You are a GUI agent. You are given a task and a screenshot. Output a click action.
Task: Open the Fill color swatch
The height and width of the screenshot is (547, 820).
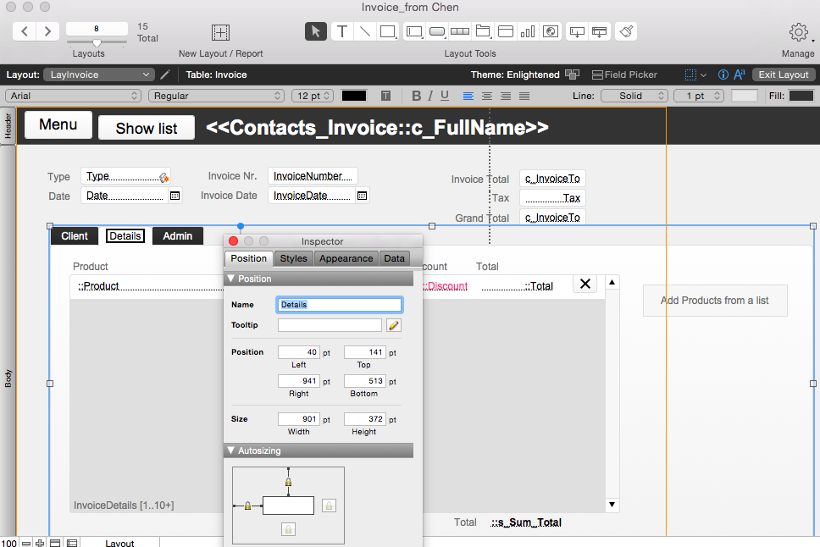pyautogui.click(x=801, y=96)
